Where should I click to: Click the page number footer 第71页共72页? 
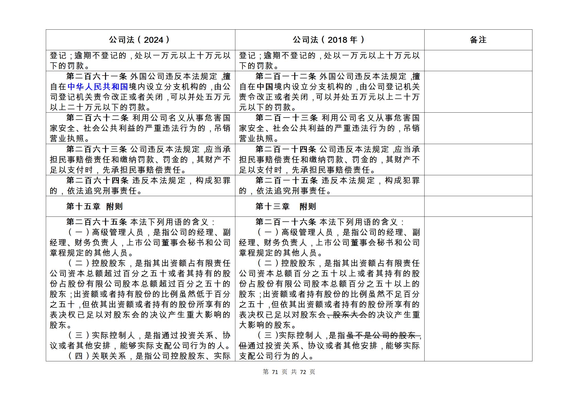click(x=289, y=372)
